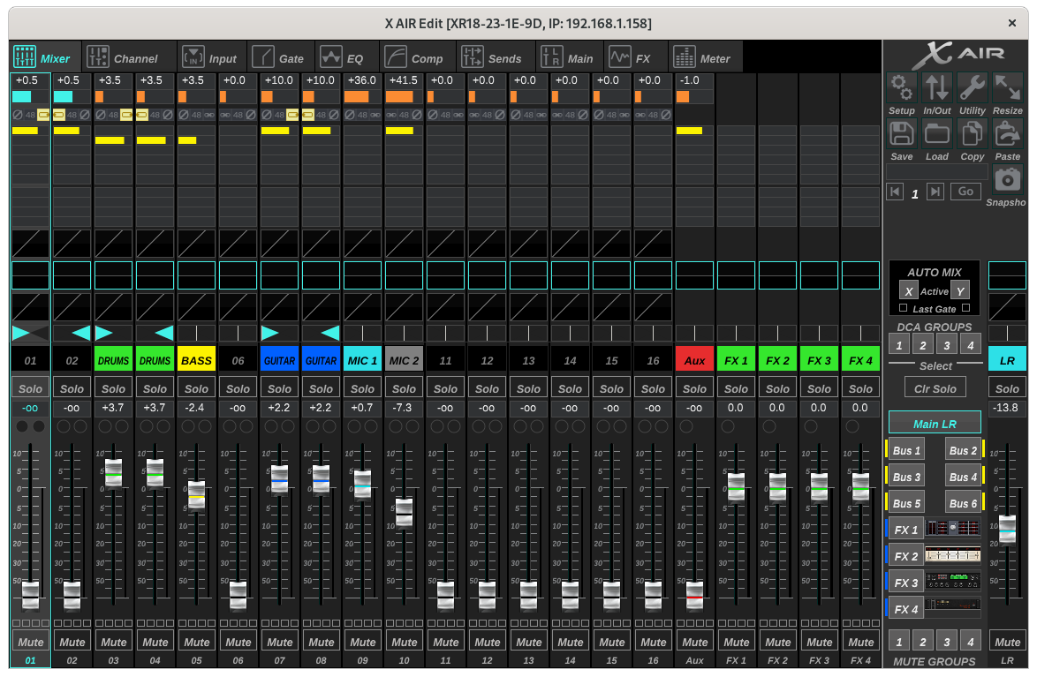Switch to the Gate tab

coord(280,57)
